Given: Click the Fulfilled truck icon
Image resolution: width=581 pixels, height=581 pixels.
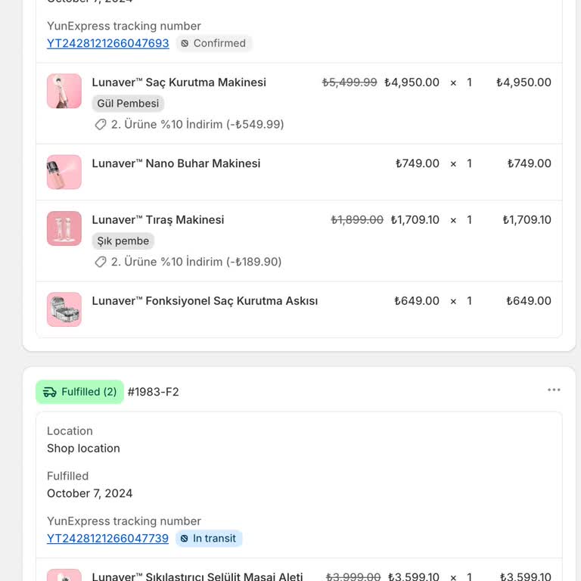Looking at the screenshot, I should [50, 392].
